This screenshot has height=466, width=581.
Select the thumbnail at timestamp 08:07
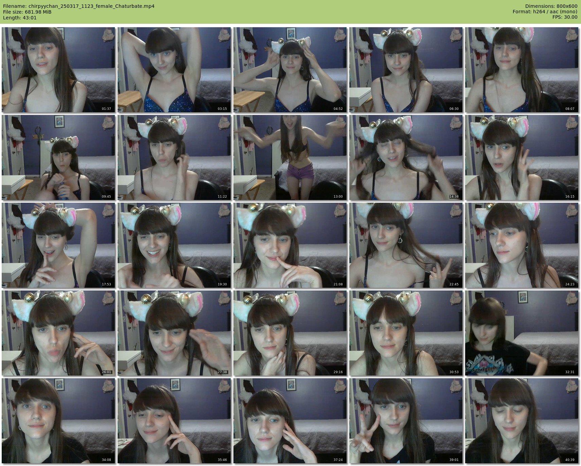[522, 70]
